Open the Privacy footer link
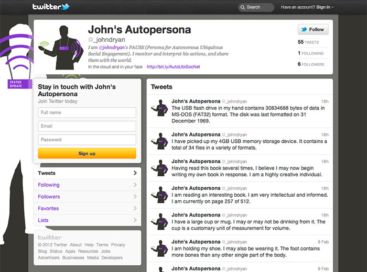The height and width of the screenshot is (272, 367). [118, 245]
